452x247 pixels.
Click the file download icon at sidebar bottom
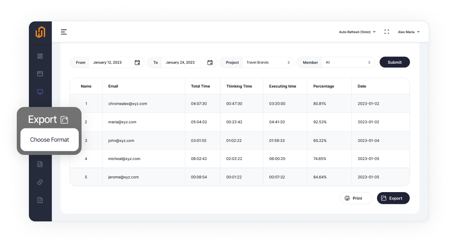[x=40, y=200]
